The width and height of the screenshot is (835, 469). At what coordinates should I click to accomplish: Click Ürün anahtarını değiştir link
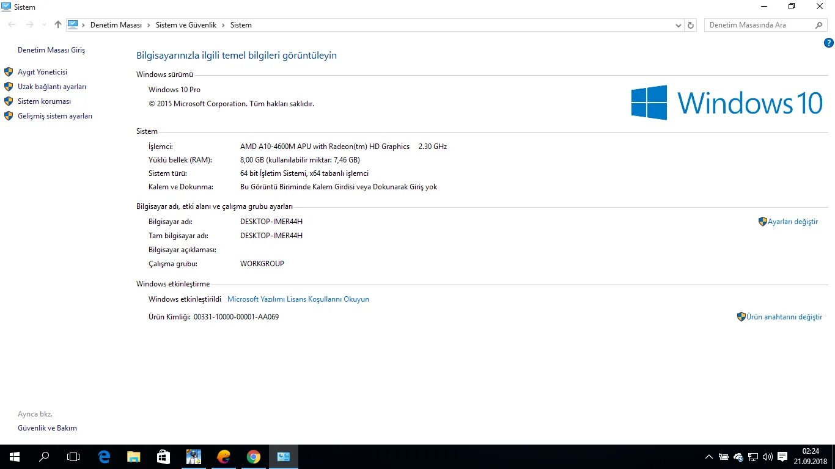784,317
